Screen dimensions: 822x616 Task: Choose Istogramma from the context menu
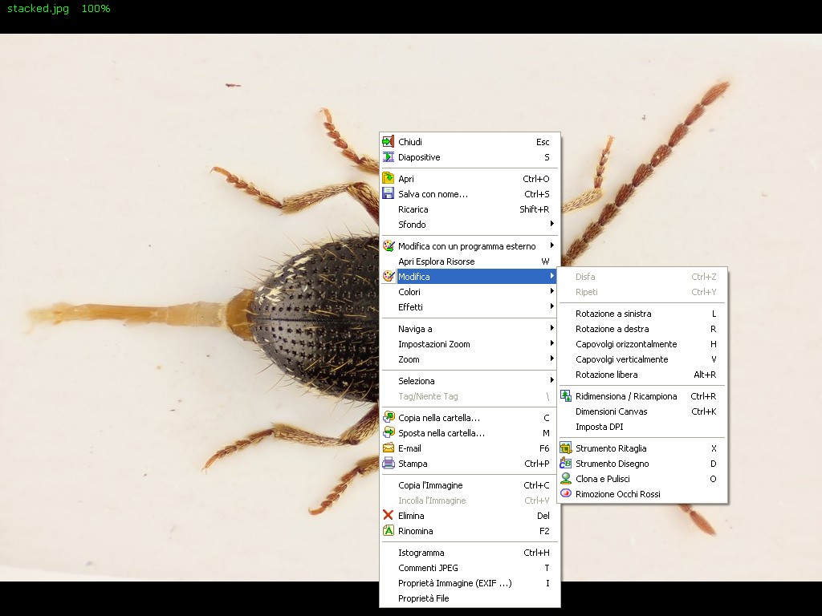coord(421,553)
